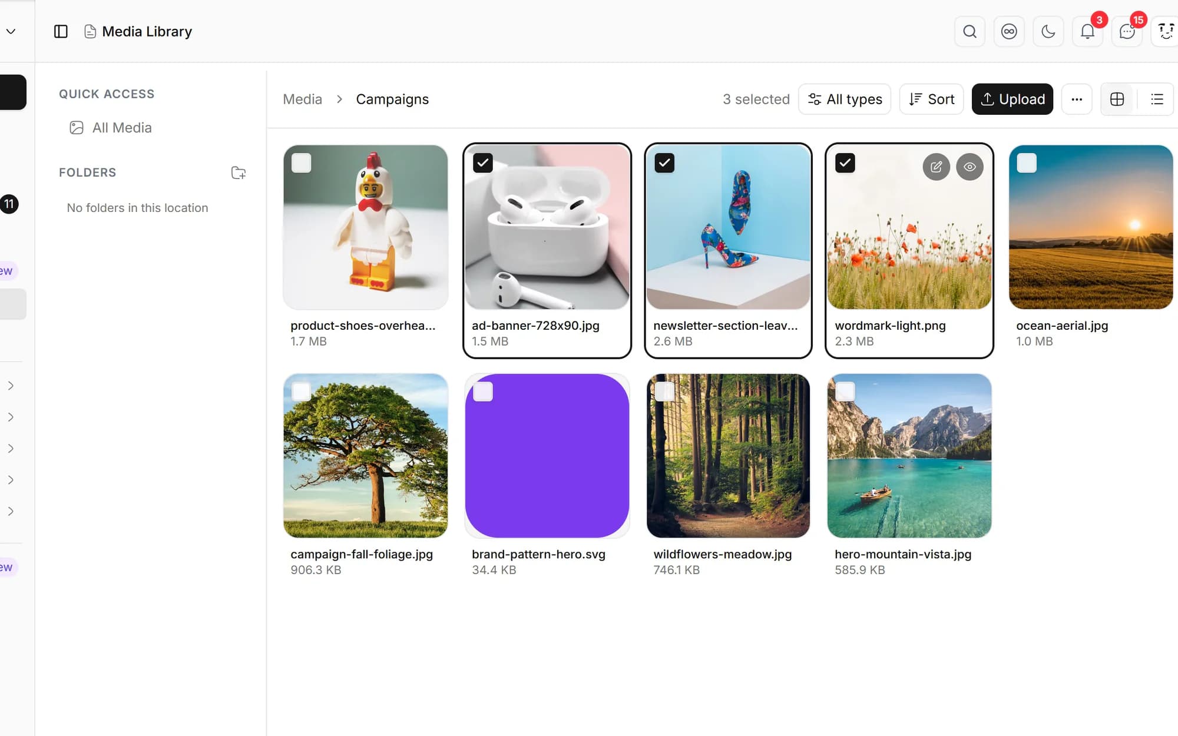The width and height of the screenshot is (1178, 736).
Task: Click the hero-mountain-vista.jpg file name
Action: click(903, 554)
